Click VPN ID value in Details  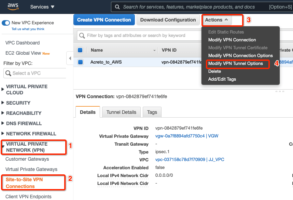point(179,128)
